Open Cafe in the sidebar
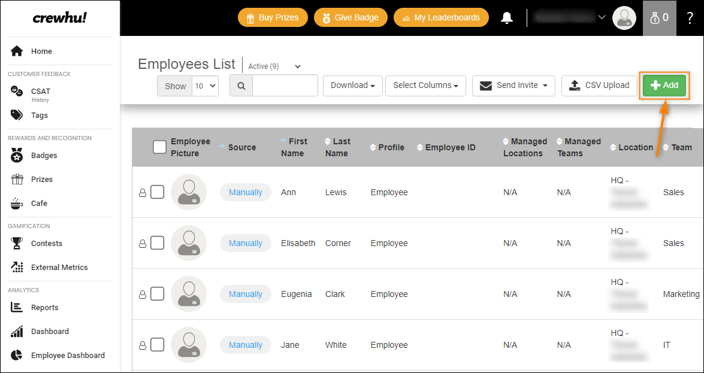 point(39,204)
